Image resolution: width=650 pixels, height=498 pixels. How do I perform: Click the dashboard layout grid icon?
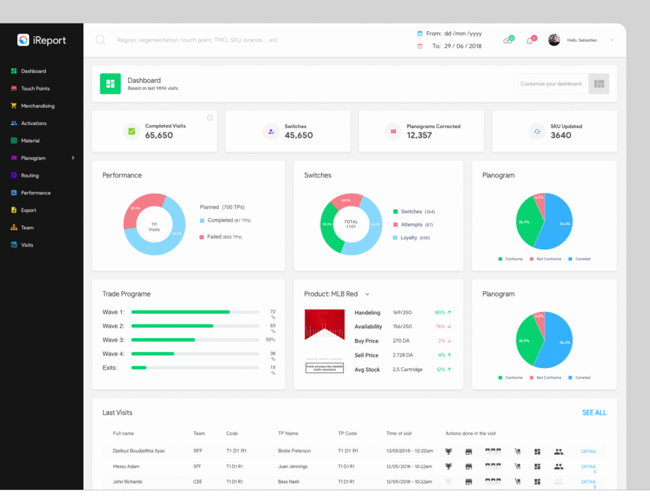(x=599, y=84)
